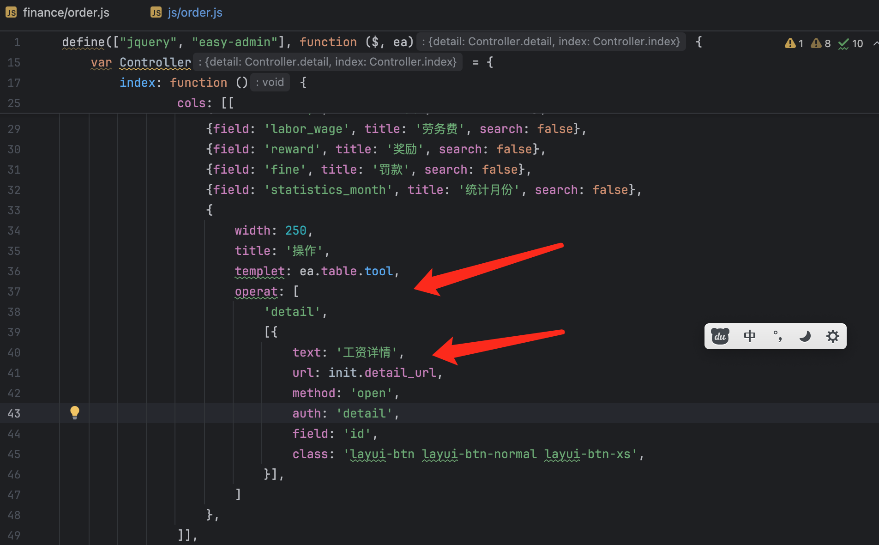Switch to the finance/order.js tab
Screen dimensions: 879x545
(x=58, y=12)
